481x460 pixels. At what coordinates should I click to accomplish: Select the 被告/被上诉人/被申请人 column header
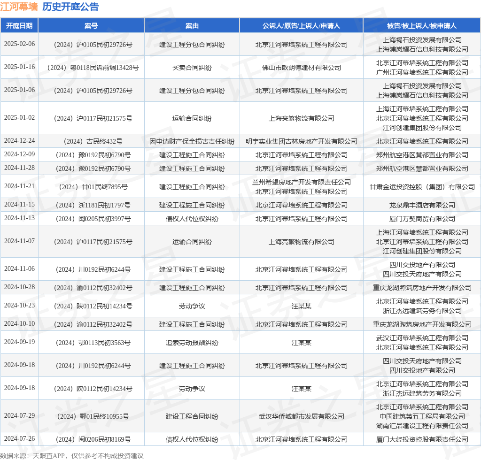click(422, 26)
